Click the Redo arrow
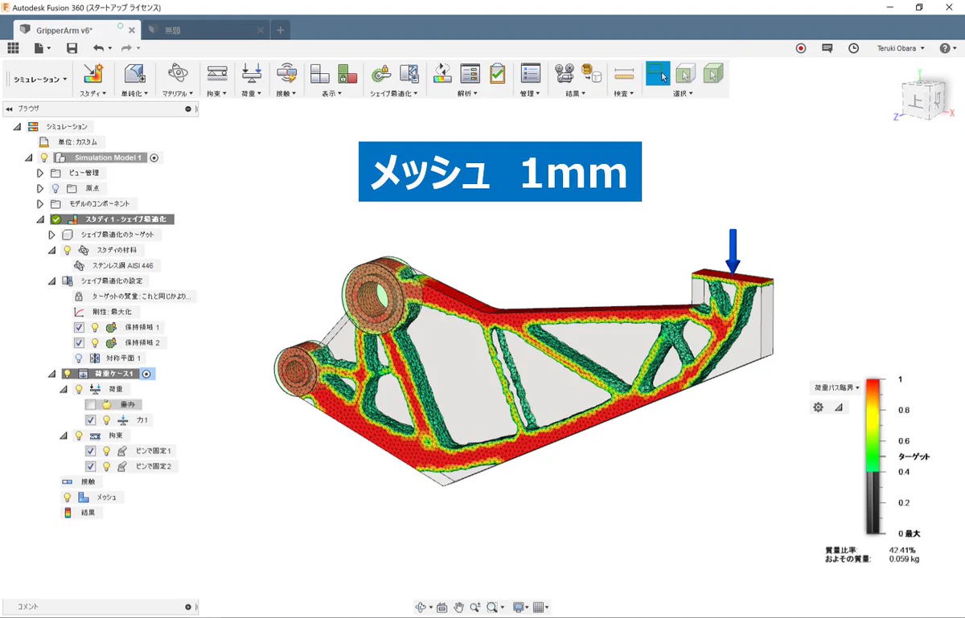The width and height of the screenshot is (965, 618). tap(125, 48)
